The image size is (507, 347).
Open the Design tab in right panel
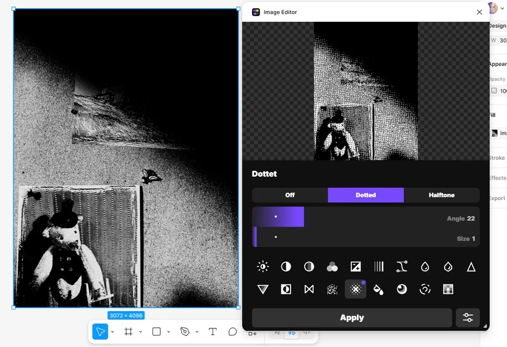click(x=497, y=26)
